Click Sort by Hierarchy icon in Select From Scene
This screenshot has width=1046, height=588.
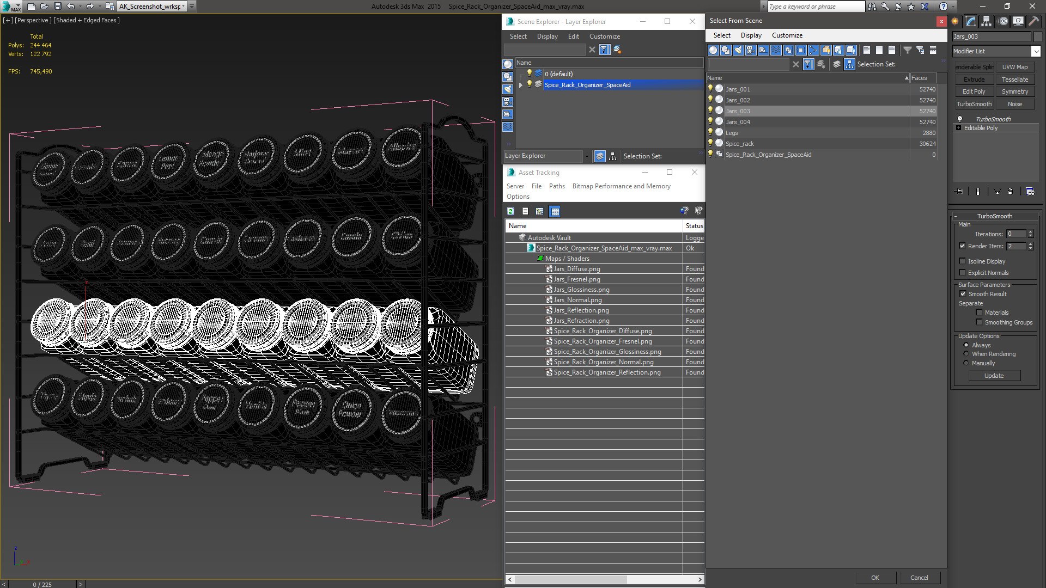click(849, 64)
